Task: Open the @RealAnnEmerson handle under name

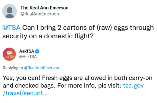Action: pos(40,14)
